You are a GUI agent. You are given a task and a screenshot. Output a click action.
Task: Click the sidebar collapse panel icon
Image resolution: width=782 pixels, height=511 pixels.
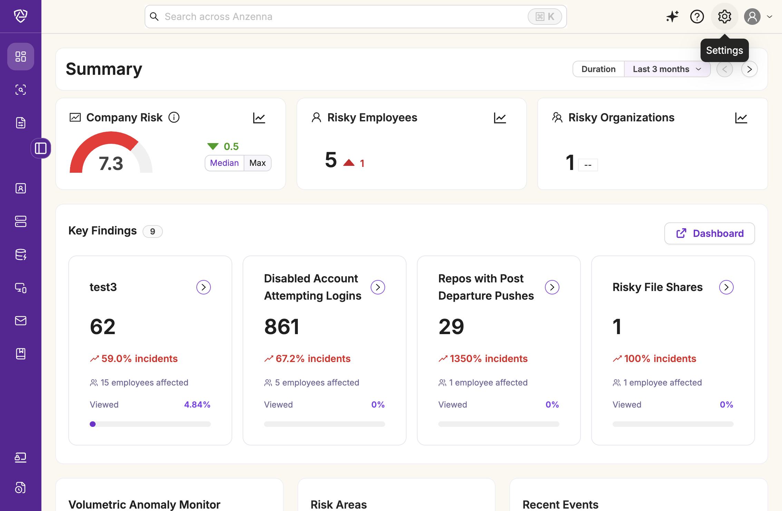pyautogui.click(x=41, y=148)
